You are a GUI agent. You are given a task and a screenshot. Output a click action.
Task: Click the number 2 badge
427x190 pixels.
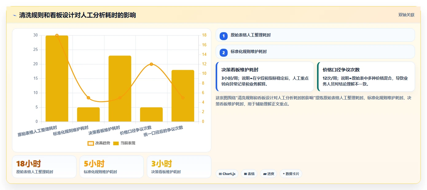[224, 52]
